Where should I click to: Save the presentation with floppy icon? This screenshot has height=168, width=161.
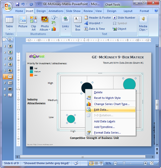tap(17, 4)
